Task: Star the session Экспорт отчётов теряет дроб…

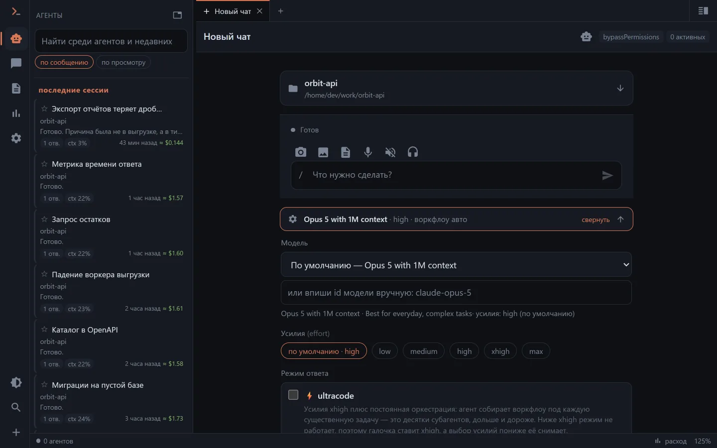Action: tap(44, 109)
